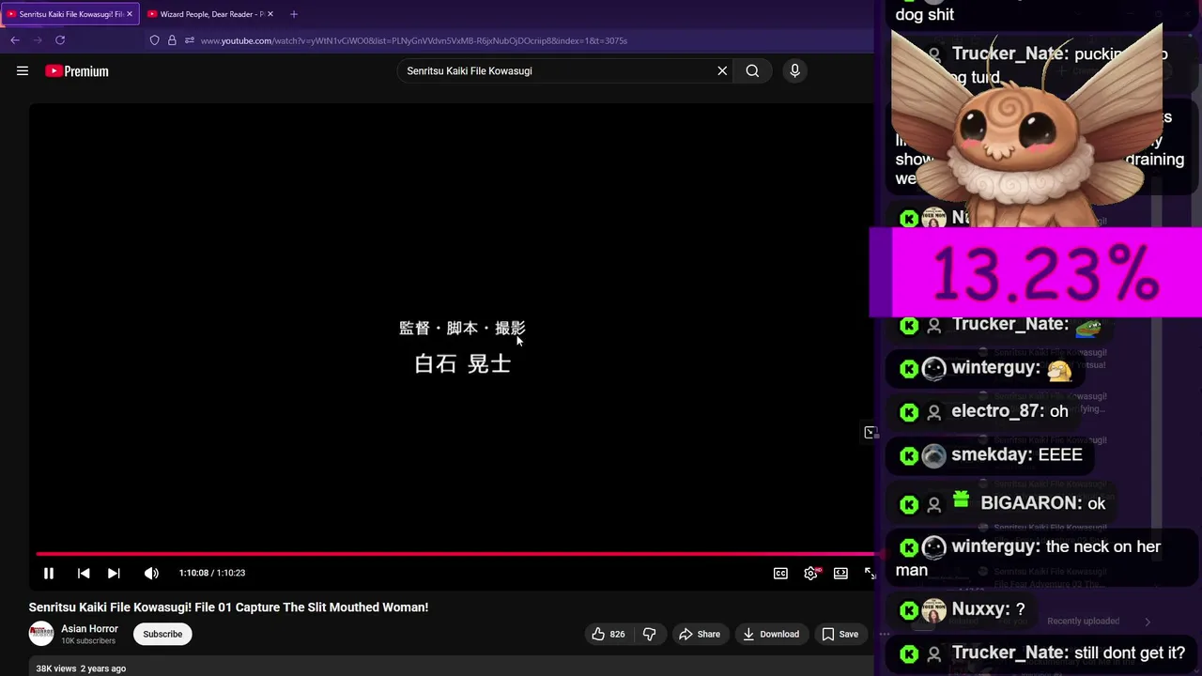Screen dimensions: 1202x676
Task: Save video to a playlist
Action: 840,634
